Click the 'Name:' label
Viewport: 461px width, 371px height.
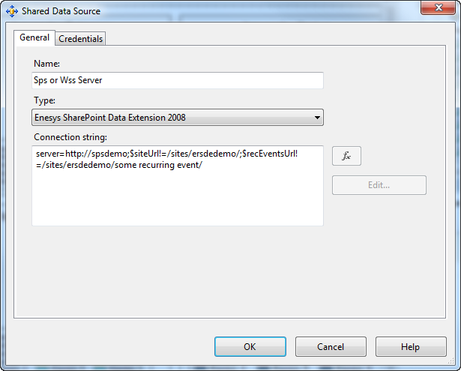[x=46, y=64]
